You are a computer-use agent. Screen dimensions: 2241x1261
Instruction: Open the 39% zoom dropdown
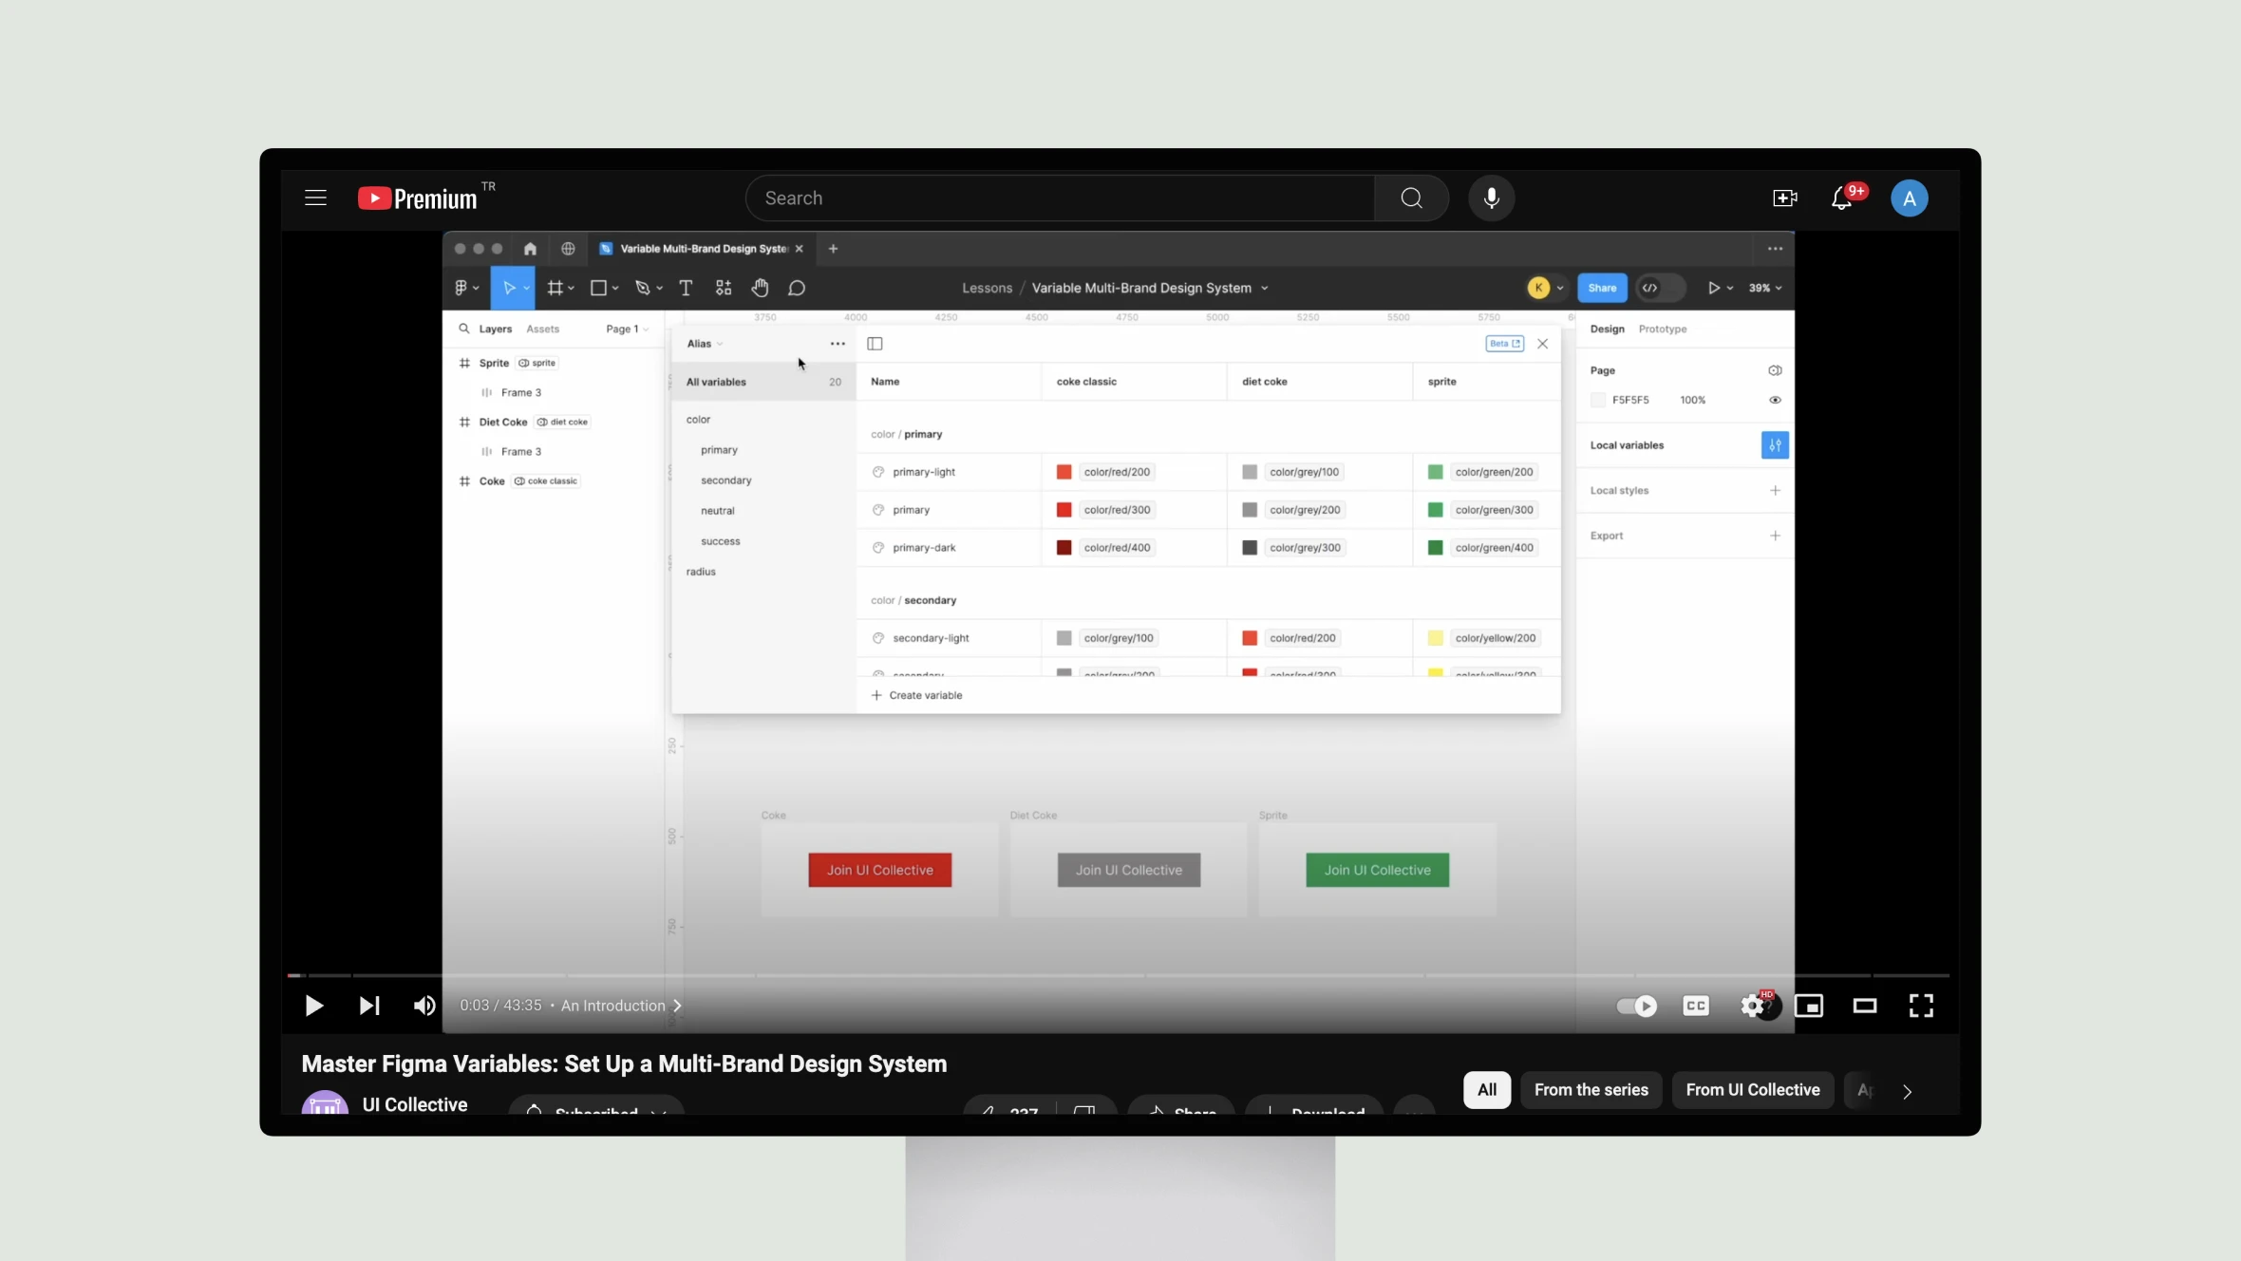pos(1765,288)
